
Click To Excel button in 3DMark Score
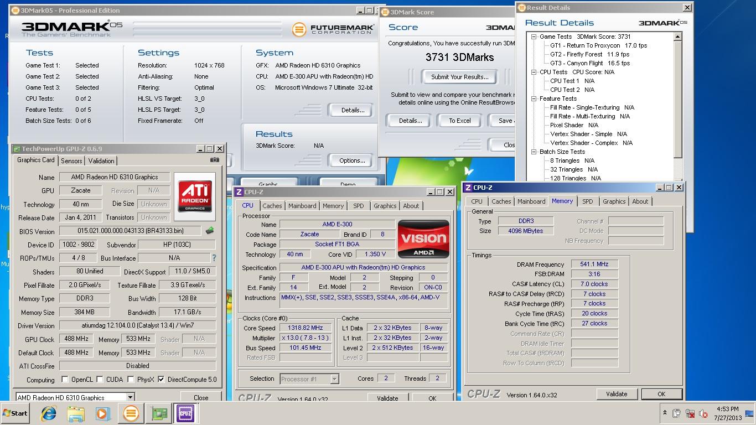point(460,121)
